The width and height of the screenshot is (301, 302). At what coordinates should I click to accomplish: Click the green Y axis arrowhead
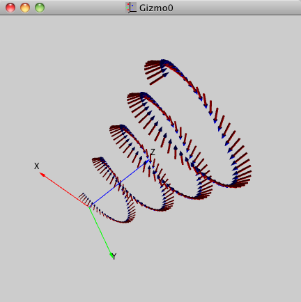click(x=111, y=255)
